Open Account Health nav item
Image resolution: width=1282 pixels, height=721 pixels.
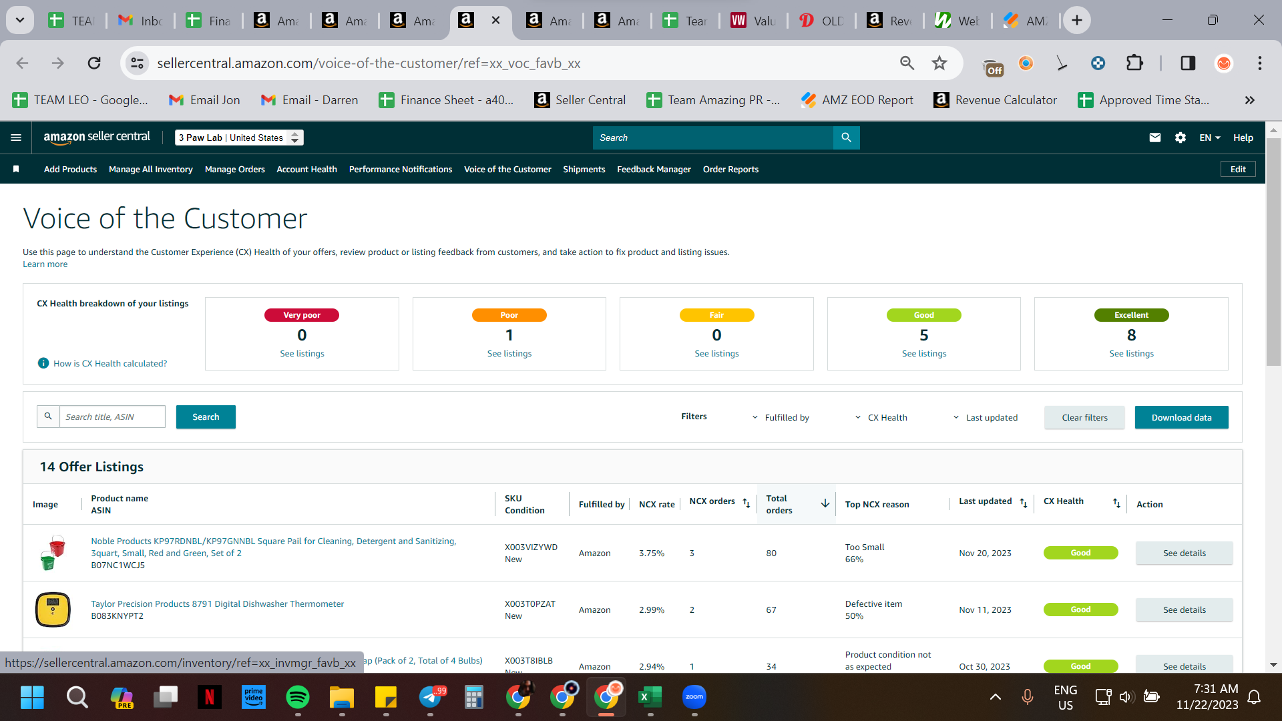[x=306, y=170]
